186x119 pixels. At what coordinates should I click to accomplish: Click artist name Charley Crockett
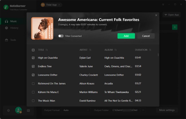coord(89,75)
